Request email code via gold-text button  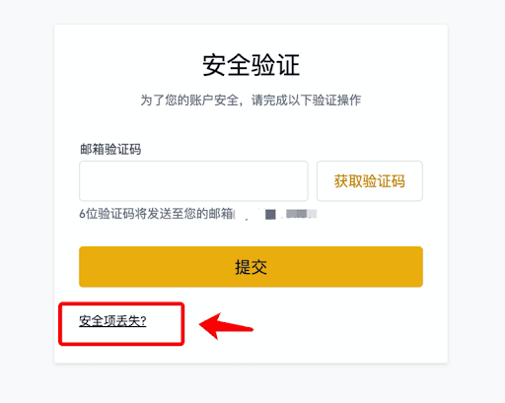370,181
